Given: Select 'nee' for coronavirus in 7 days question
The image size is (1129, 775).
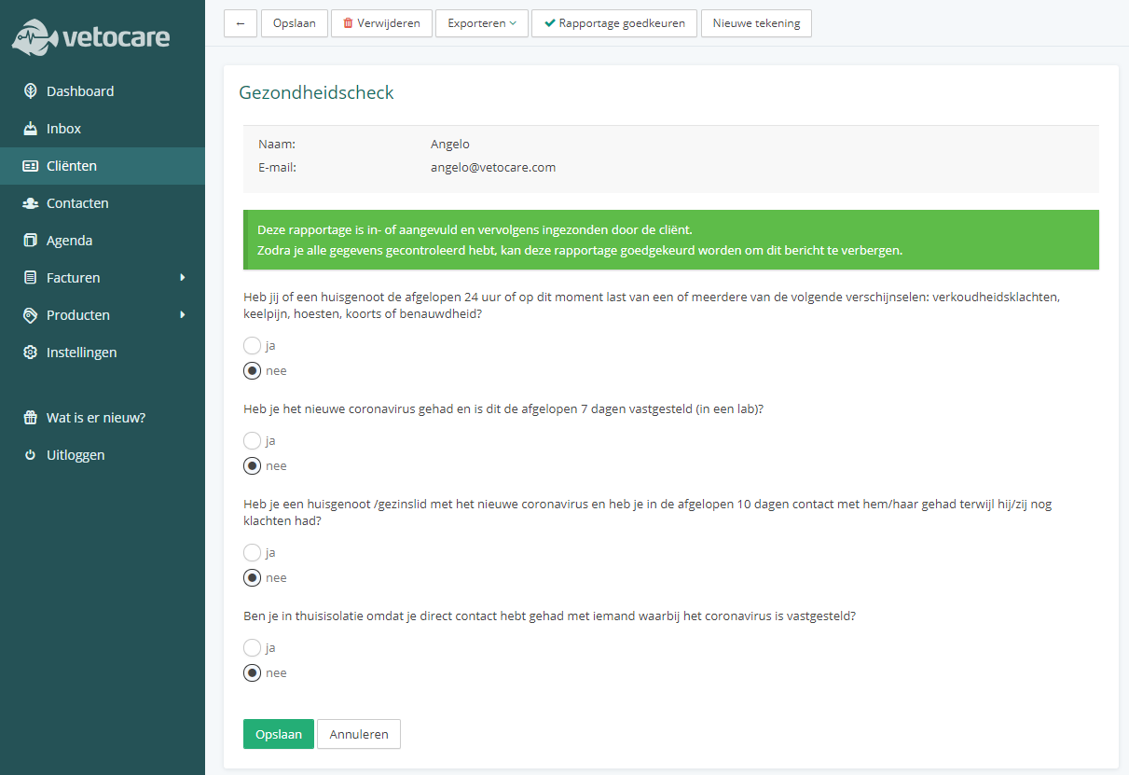Looking at the screenshot, I should click(x=252, y=465).
